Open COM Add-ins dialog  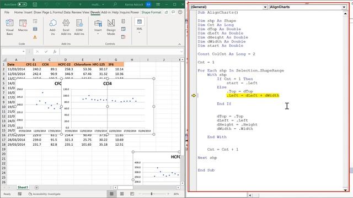tap(79, 27)
